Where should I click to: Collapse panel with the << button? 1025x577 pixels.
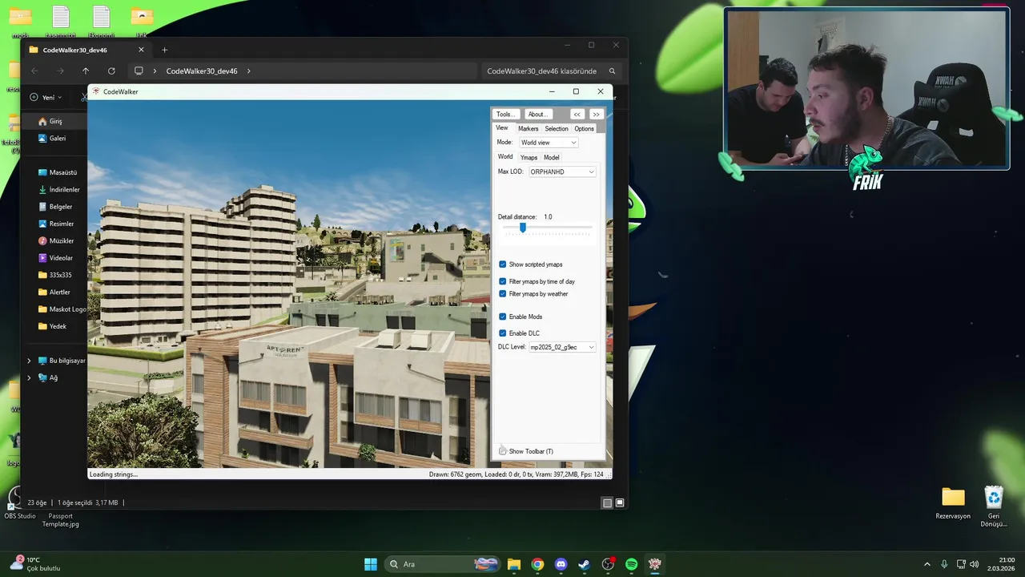click(577, 115)
